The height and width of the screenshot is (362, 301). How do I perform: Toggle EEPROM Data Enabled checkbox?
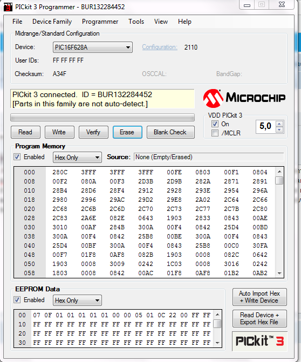(x=17, y=300)
